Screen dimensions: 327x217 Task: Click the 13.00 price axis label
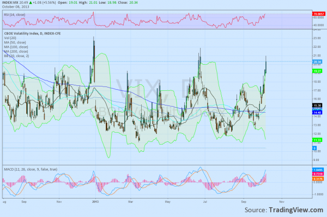(x=317, y=125)
